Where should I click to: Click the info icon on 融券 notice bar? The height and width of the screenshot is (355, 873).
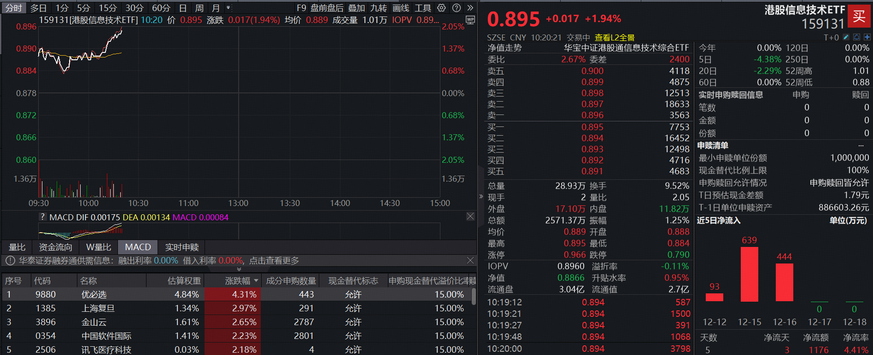(10, 261)
